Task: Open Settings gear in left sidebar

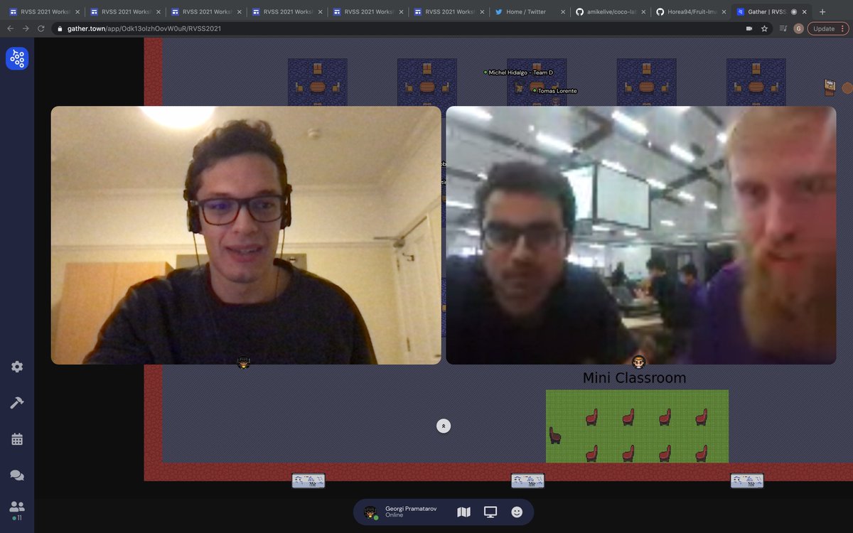Action: [x=17, y=367]
